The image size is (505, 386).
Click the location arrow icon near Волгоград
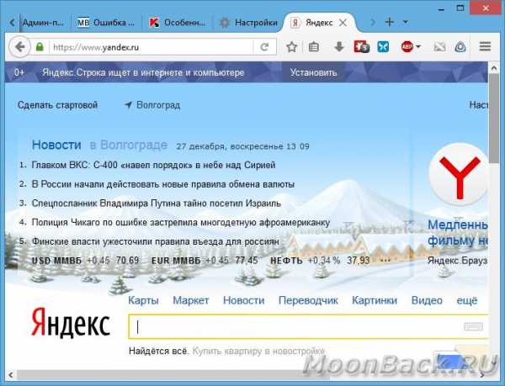coord(128,105)
